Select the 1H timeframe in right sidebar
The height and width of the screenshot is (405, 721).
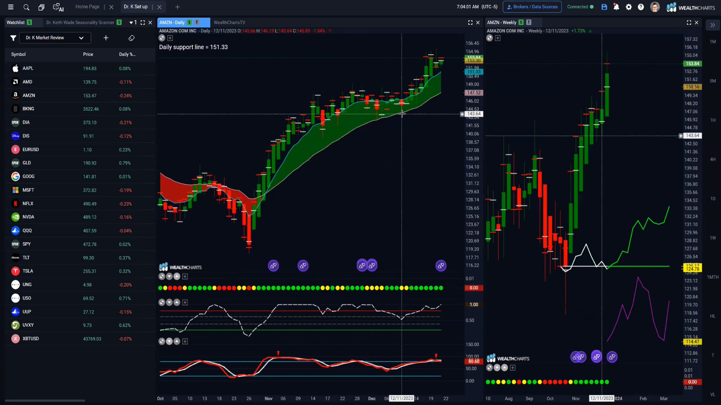(713, 120)
